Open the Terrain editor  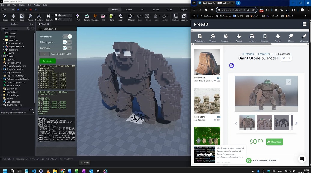[x=87, y=17]
